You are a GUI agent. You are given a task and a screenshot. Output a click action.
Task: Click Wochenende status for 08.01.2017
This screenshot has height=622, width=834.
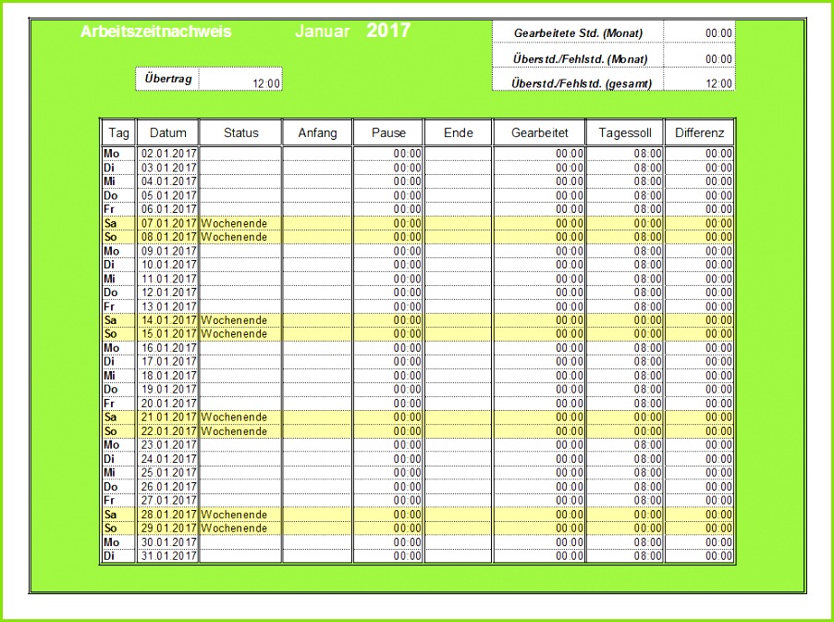click(241, 237)
